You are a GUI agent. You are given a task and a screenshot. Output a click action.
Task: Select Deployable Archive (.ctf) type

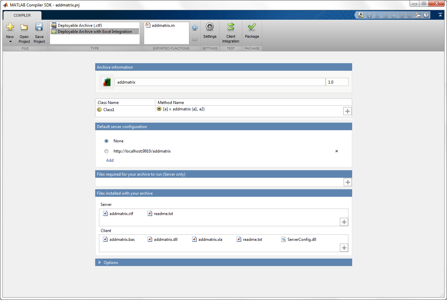pyautogui.click(x=95, y=25)
